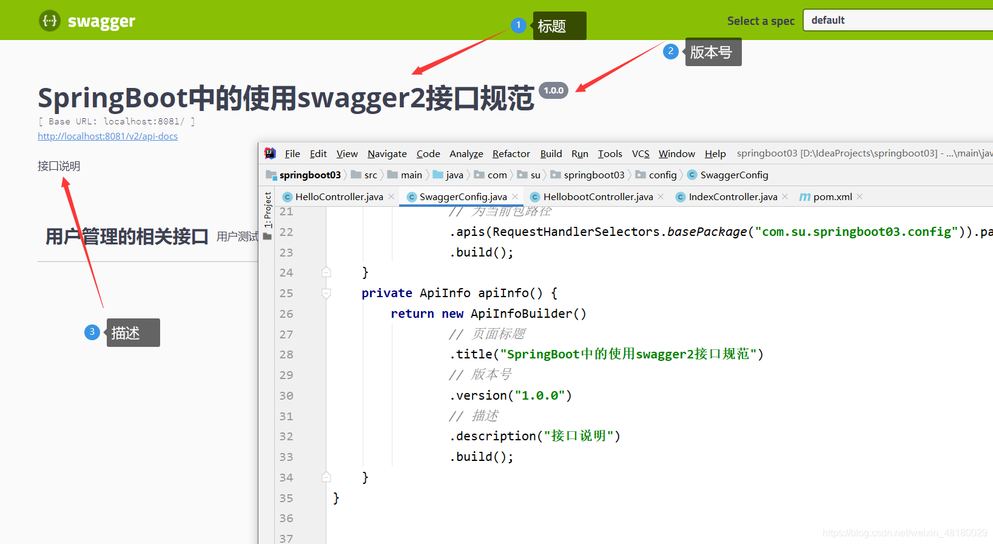The height and width of the screenshot is (544, 993).
Task: Click the pom.xml Maven icon
Action: click(805, 197)
